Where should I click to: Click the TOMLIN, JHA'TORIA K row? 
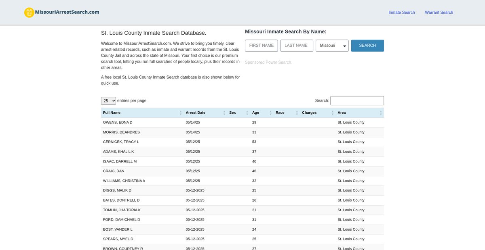coord(122,210)
